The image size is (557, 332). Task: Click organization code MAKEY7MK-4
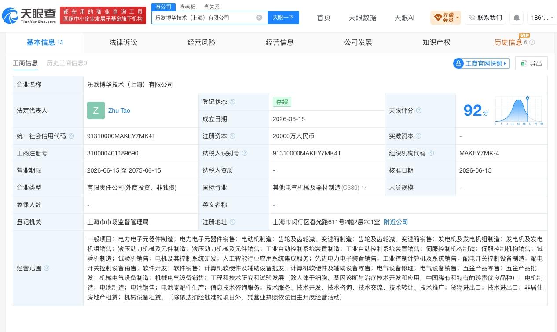pyautogui.click(x=479, y=153)
